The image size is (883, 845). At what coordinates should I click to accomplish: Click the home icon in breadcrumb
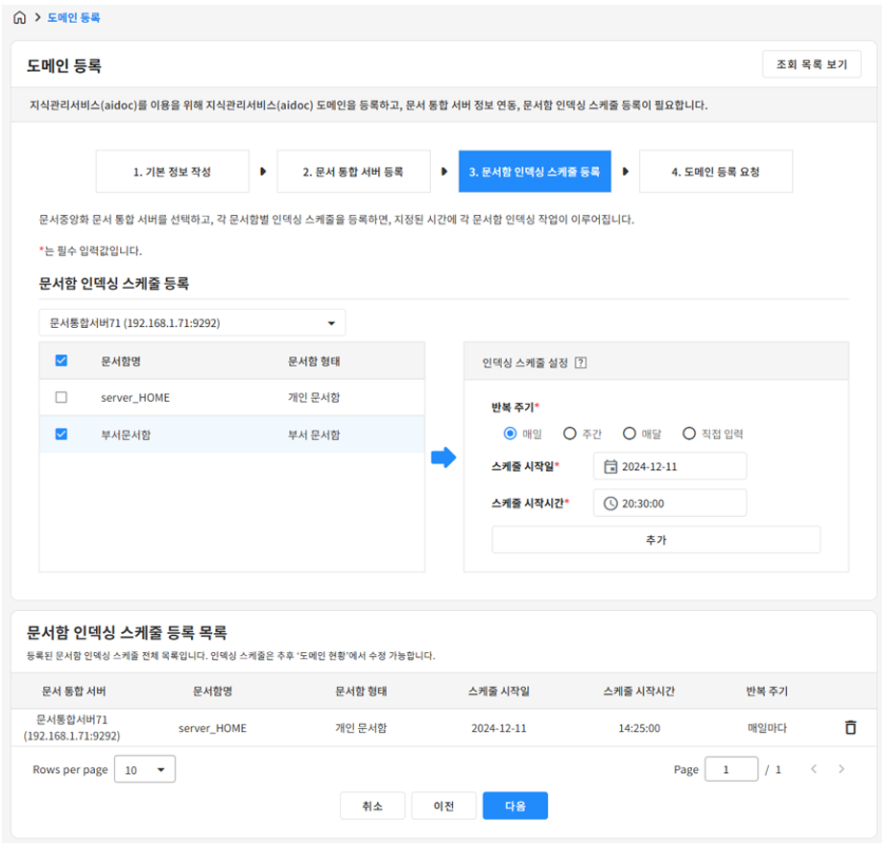click(19, 17)
